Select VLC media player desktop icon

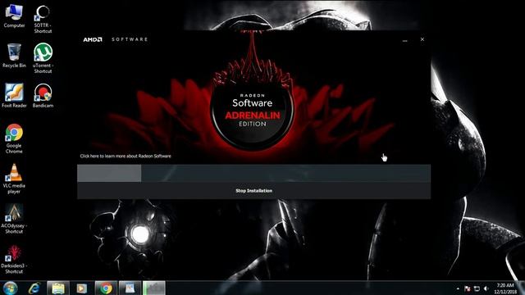(x=14, y=179)
